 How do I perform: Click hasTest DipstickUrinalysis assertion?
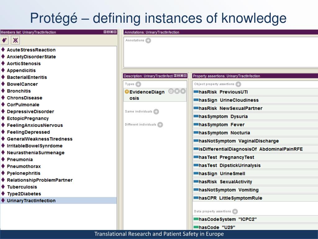click(256, 166)
